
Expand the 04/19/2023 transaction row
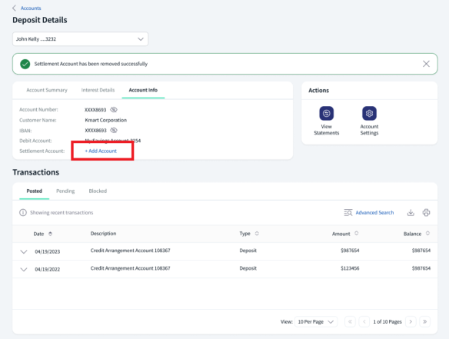click(x=24, y=251)
